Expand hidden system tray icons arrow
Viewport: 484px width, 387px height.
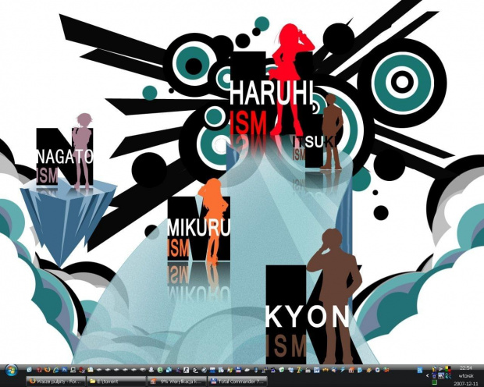point(427,376)
